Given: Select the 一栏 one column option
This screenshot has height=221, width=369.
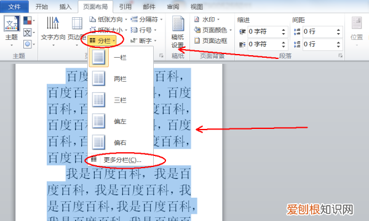Looking at the screenshot, I should click(121, 58).
